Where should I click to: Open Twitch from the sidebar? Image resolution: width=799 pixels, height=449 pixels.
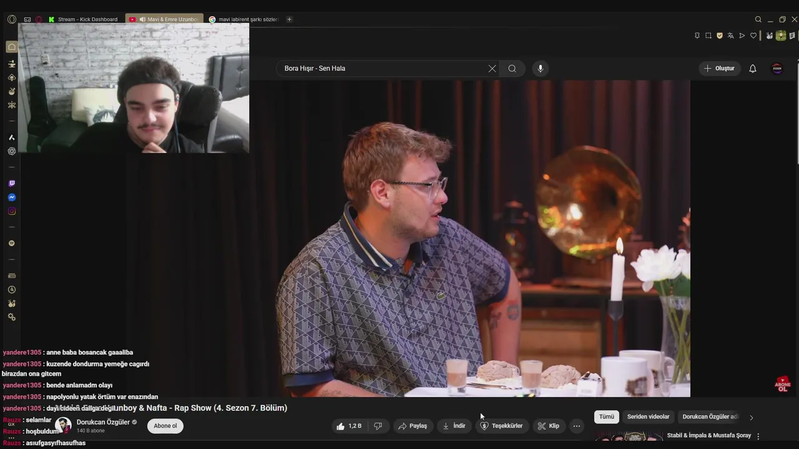point(12,183)
